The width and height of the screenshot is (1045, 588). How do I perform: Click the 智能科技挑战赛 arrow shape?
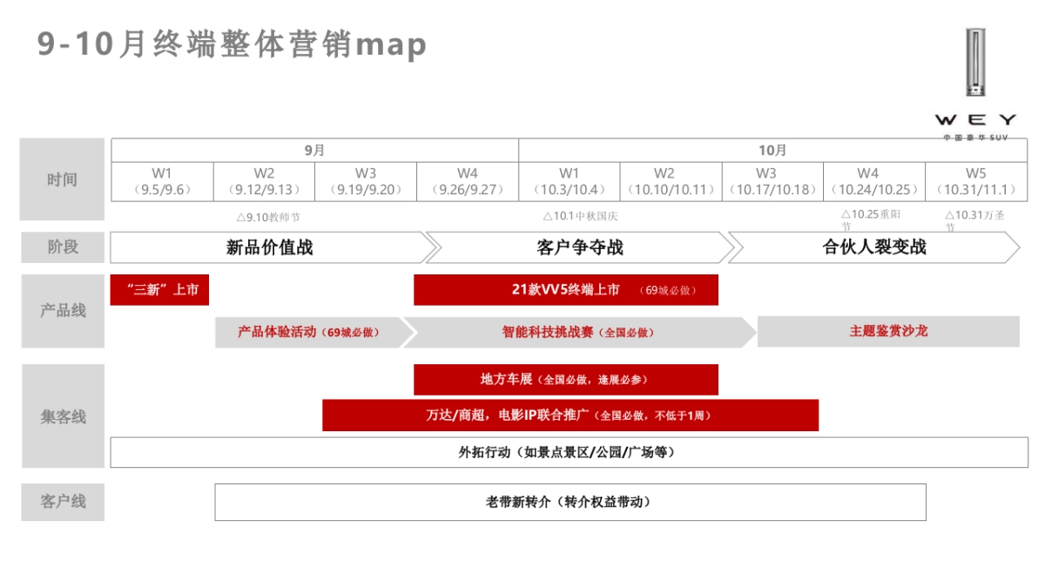[575, 332]
